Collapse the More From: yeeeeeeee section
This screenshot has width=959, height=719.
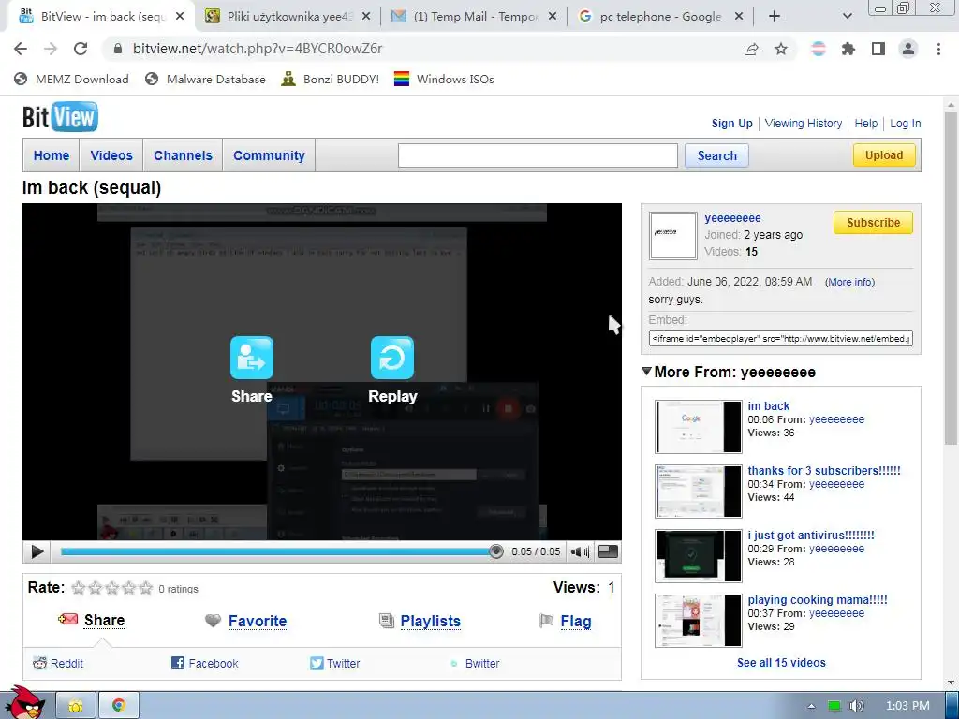tap(646, 371)
